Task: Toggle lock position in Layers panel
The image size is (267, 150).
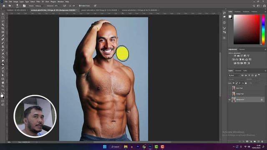Action: (240, 83)
